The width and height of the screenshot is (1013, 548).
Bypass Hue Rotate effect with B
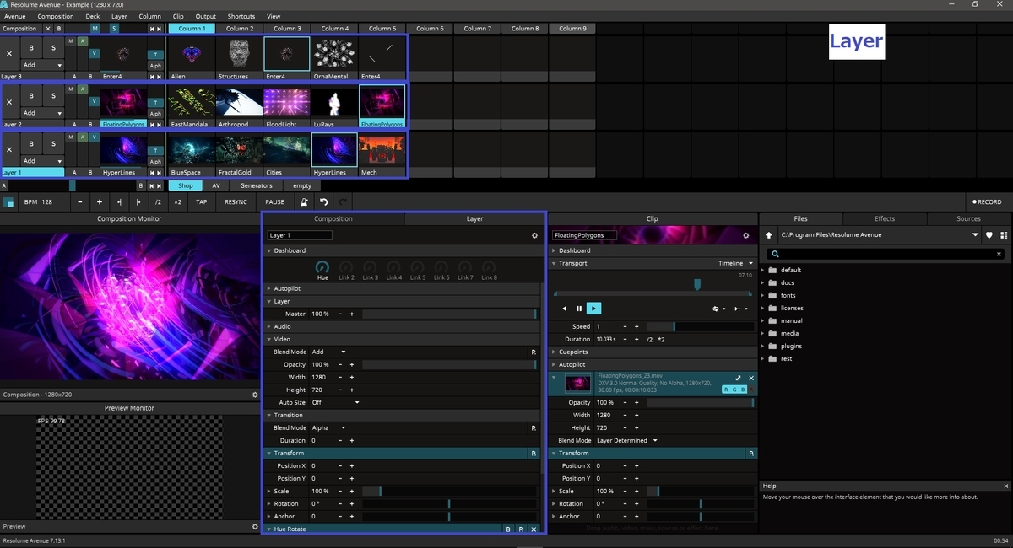pos(508,529)
